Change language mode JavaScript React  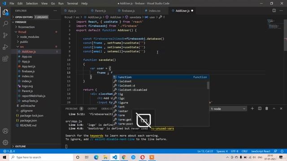click(x=261, y=151)
